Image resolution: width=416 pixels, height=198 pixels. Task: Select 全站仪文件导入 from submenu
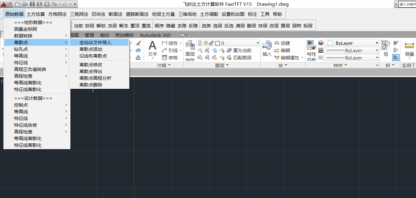point(99,43)
